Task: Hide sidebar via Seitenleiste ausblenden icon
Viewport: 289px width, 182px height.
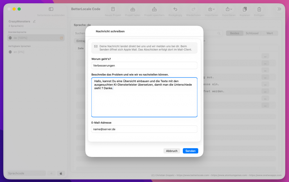Action: coord(51,9)
